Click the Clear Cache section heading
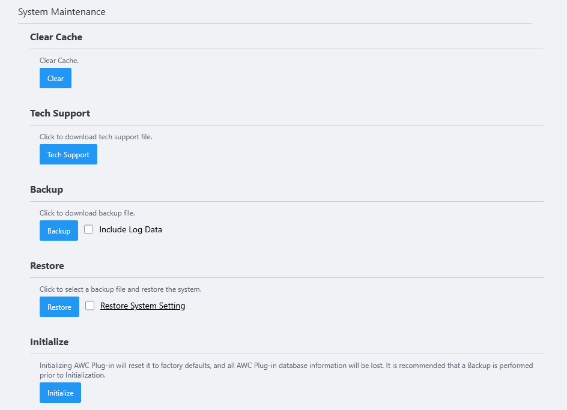This screenshot has width=567, height=410. point(56,37)
